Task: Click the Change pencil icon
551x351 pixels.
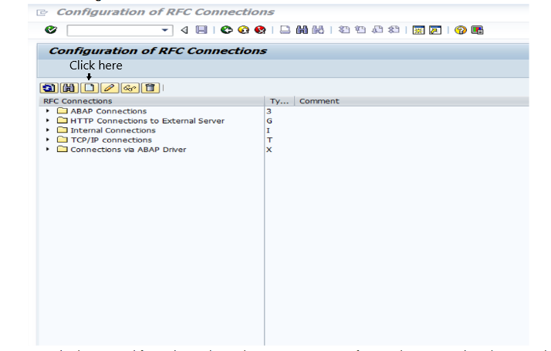Action: [x=110, y=88]
